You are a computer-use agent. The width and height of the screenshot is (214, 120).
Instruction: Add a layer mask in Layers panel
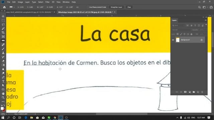(x=185, y=92)
